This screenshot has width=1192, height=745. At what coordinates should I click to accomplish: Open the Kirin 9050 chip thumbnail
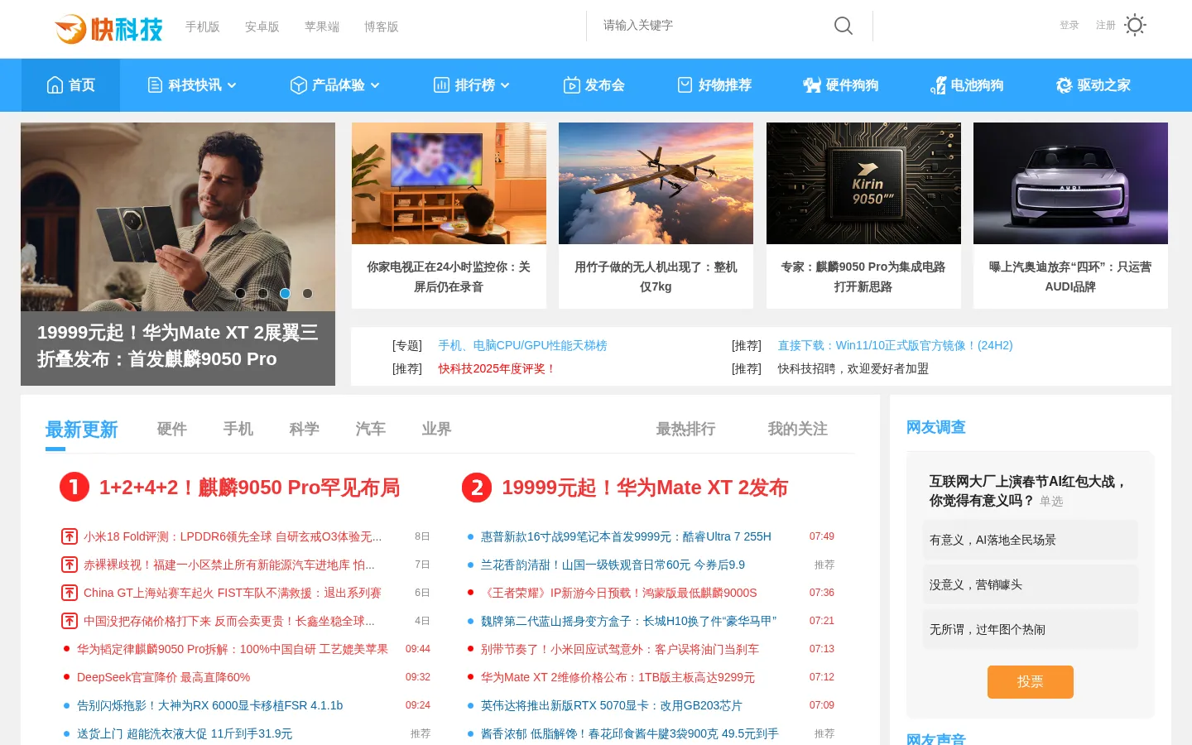pos(863,183)
